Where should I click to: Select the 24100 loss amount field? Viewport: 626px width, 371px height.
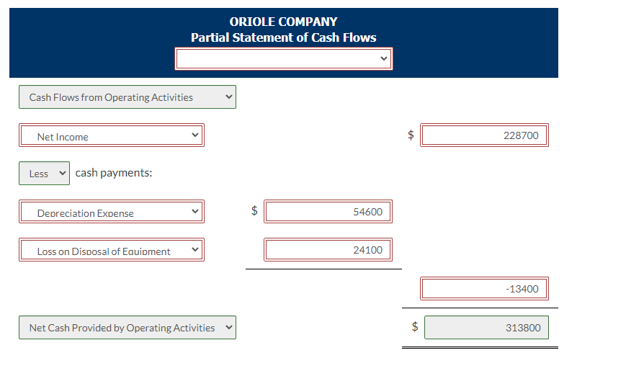coord(328,250)
